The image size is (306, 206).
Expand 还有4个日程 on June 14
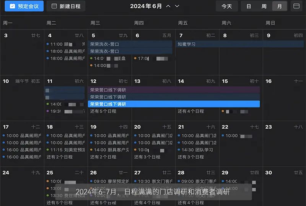point(190,111)
